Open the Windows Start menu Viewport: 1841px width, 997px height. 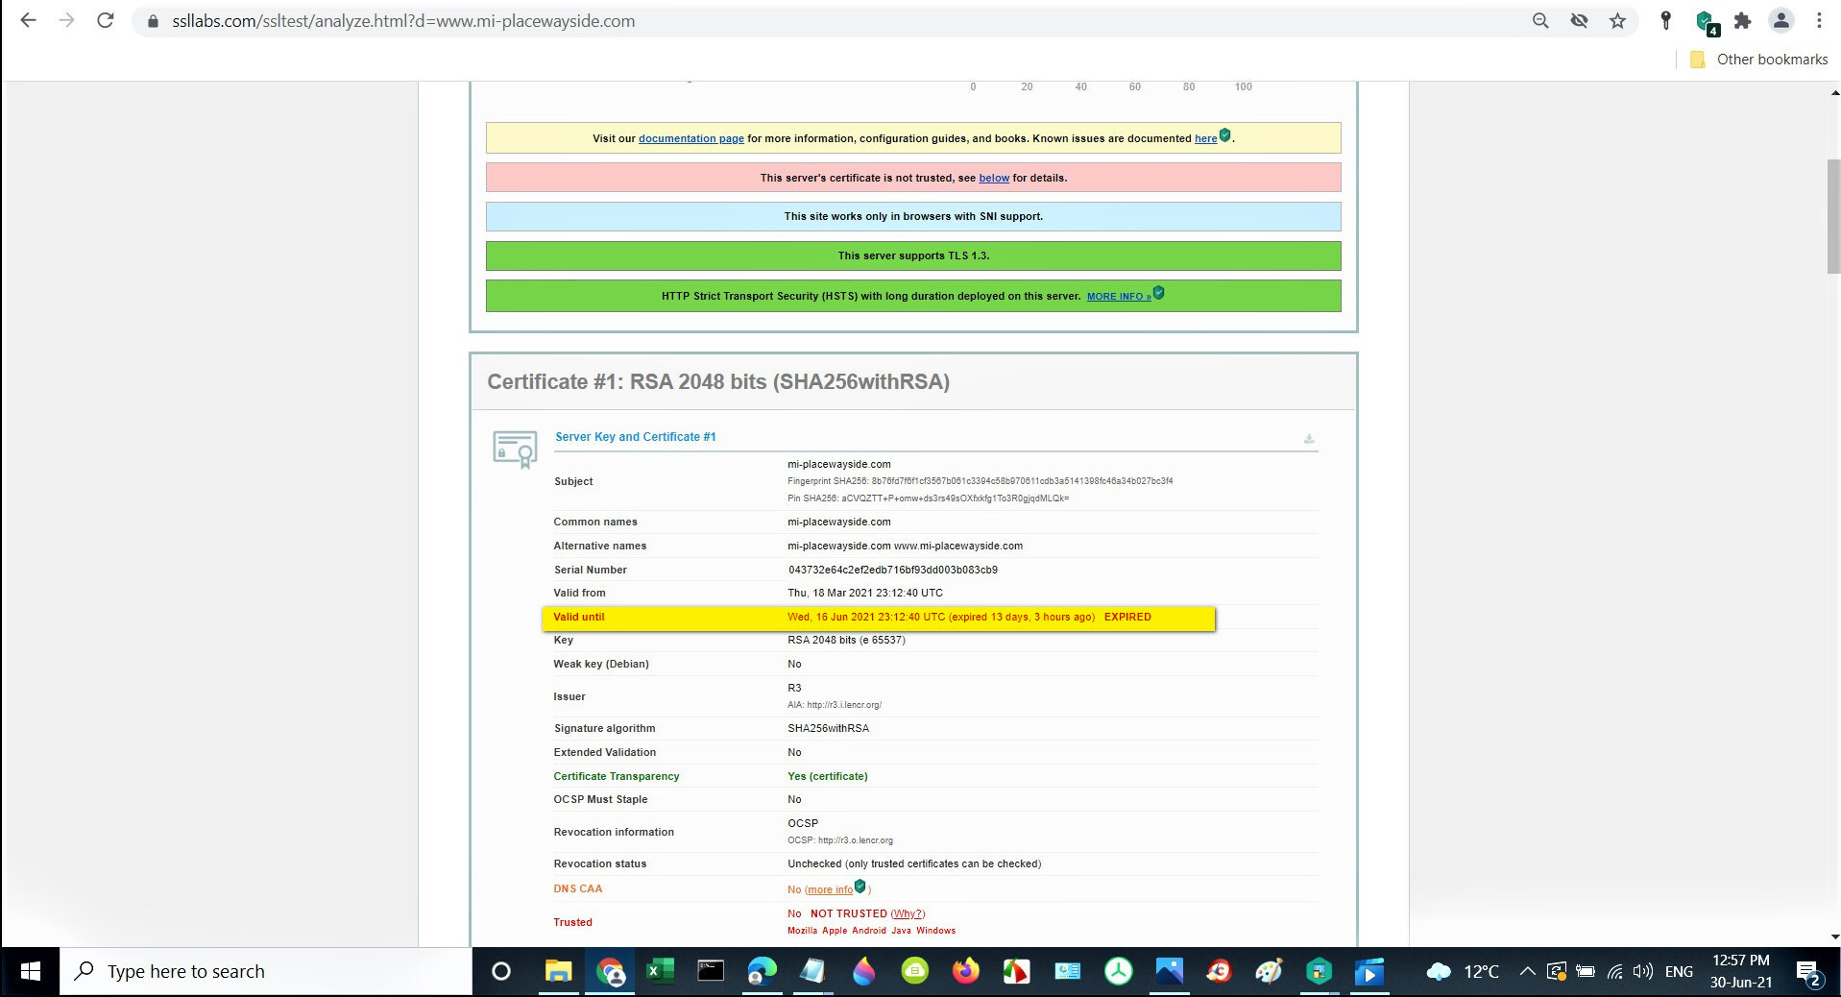point(30,972)
